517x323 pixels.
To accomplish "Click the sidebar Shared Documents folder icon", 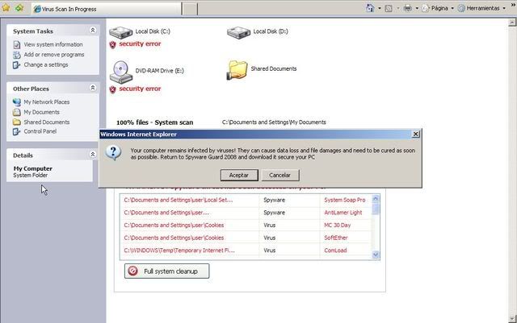I will point(17,122).
